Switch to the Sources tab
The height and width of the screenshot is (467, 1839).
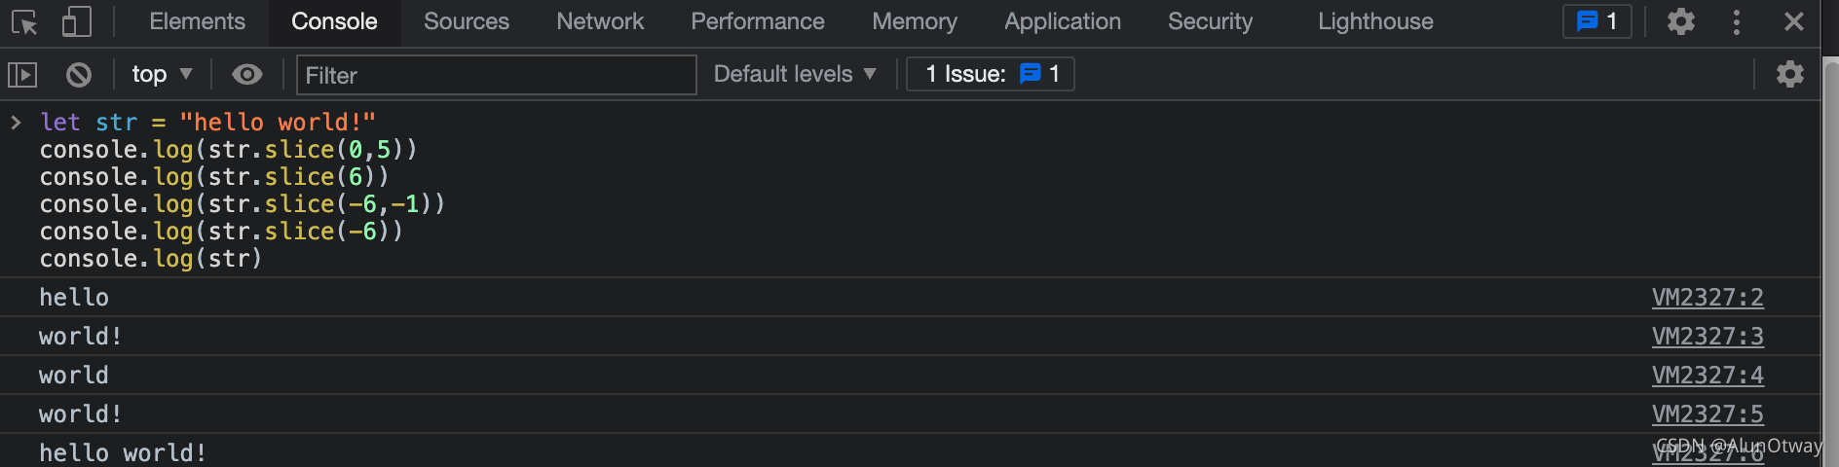coord(467,21)
